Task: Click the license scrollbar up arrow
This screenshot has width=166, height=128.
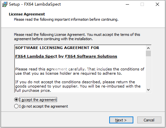Action: pos(148,48)
